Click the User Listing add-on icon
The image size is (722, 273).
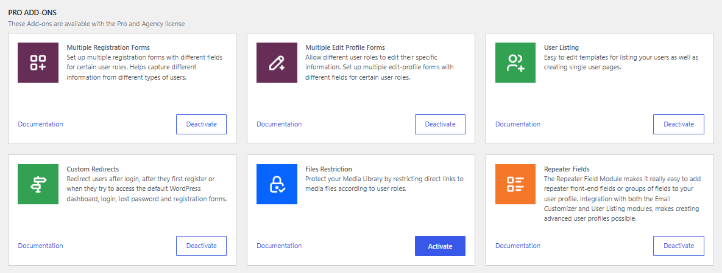pos(515,63)
